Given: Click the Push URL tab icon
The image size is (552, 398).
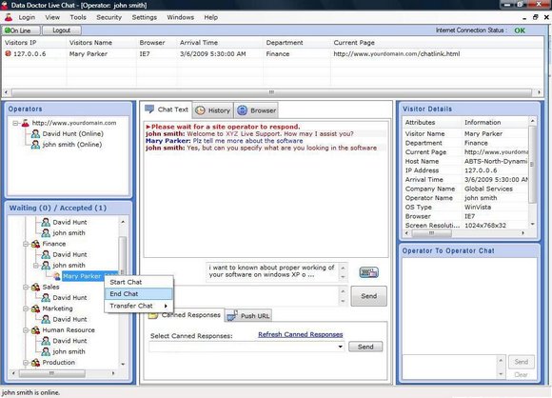Looking at the screenshot, I should pos(232,315).
